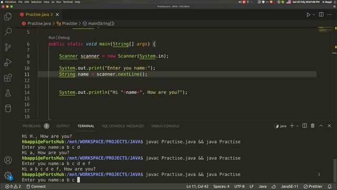Open errors and warnings status item

click(x=13, y=186)
